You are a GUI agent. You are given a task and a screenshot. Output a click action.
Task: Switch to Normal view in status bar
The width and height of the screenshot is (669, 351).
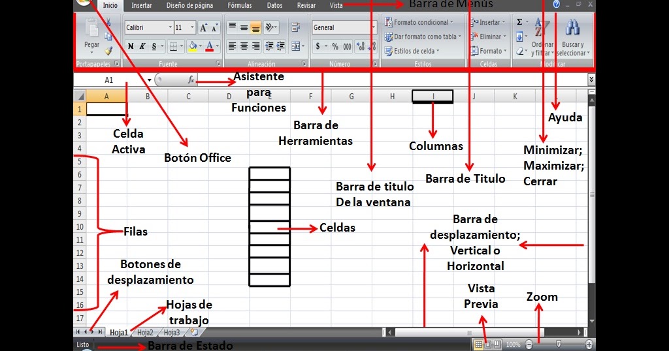click(479, 344)
